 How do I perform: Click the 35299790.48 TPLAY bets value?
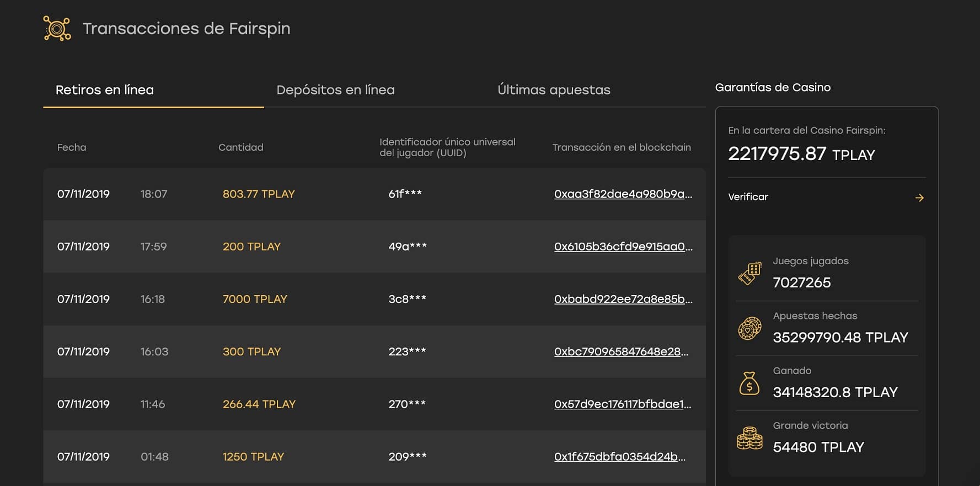coord(840,337)
